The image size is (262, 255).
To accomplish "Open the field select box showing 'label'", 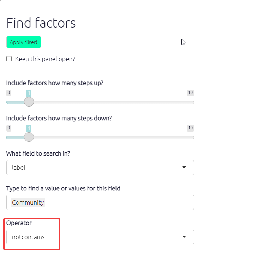I will point(95,168).
